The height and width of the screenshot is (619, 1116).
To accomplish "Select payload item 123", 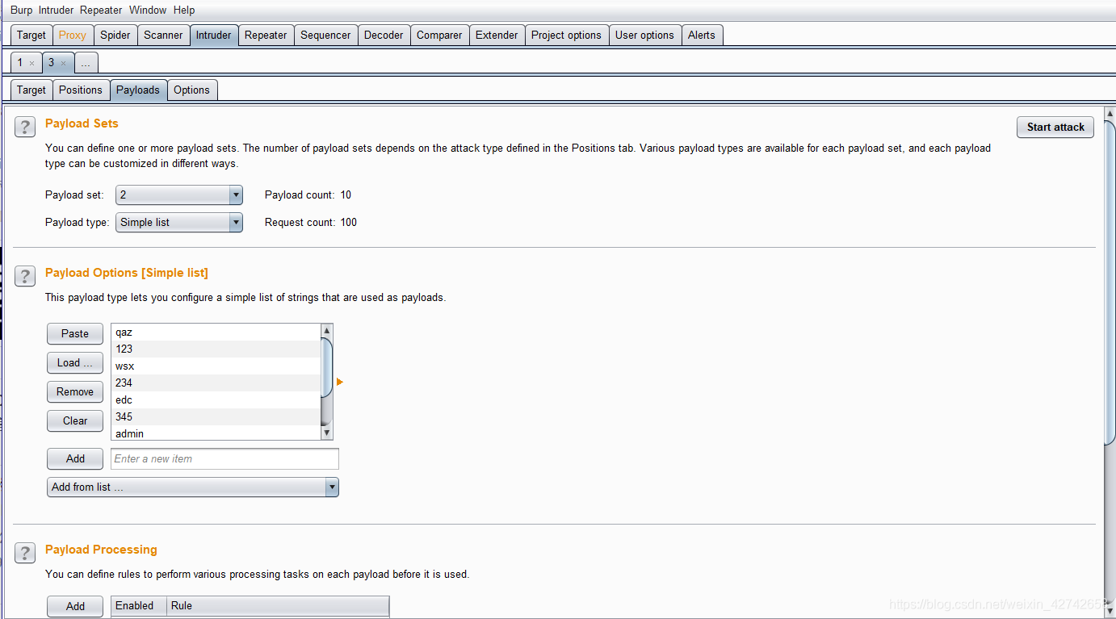I will 216,349.
